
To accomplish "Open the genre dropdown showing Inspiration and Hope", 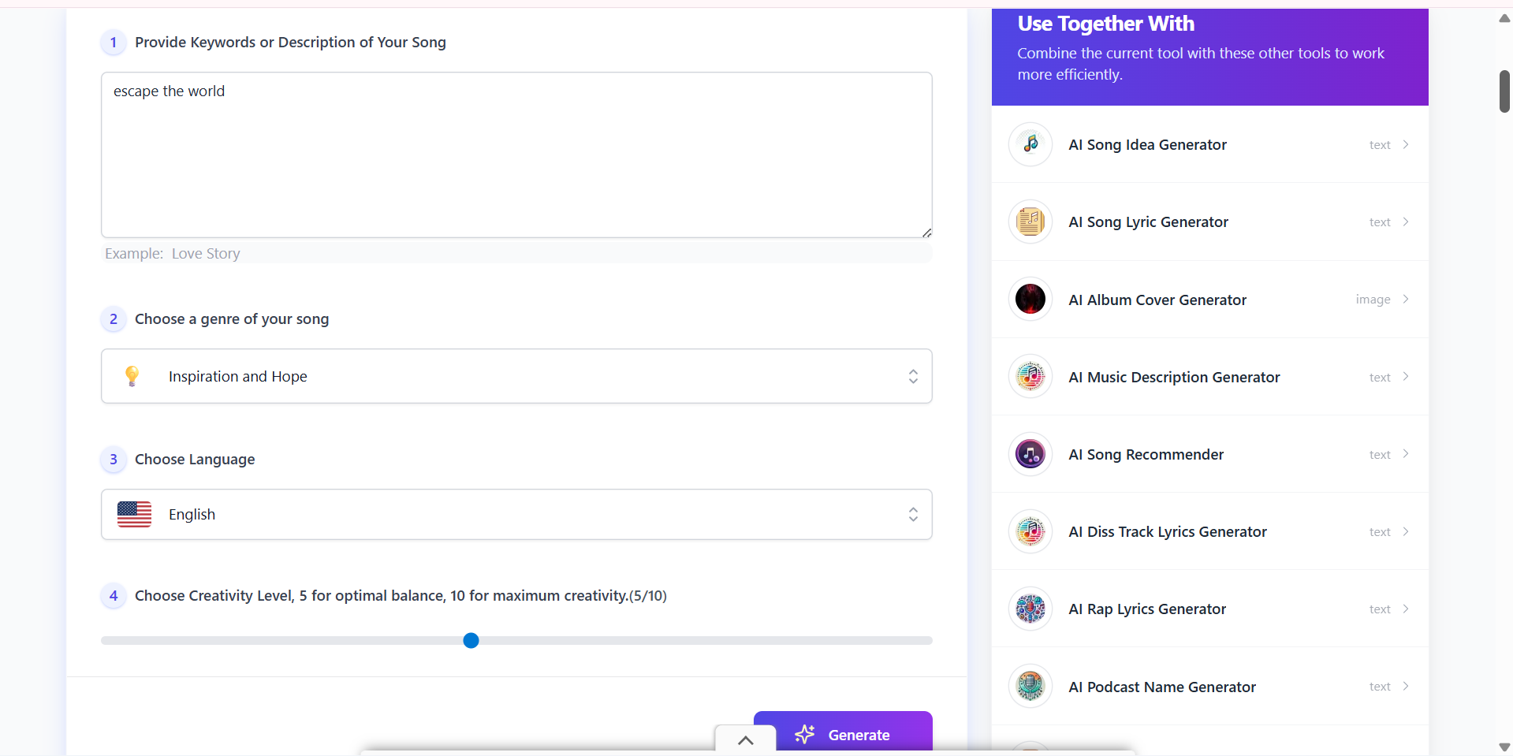I will (x=516, y=376).
